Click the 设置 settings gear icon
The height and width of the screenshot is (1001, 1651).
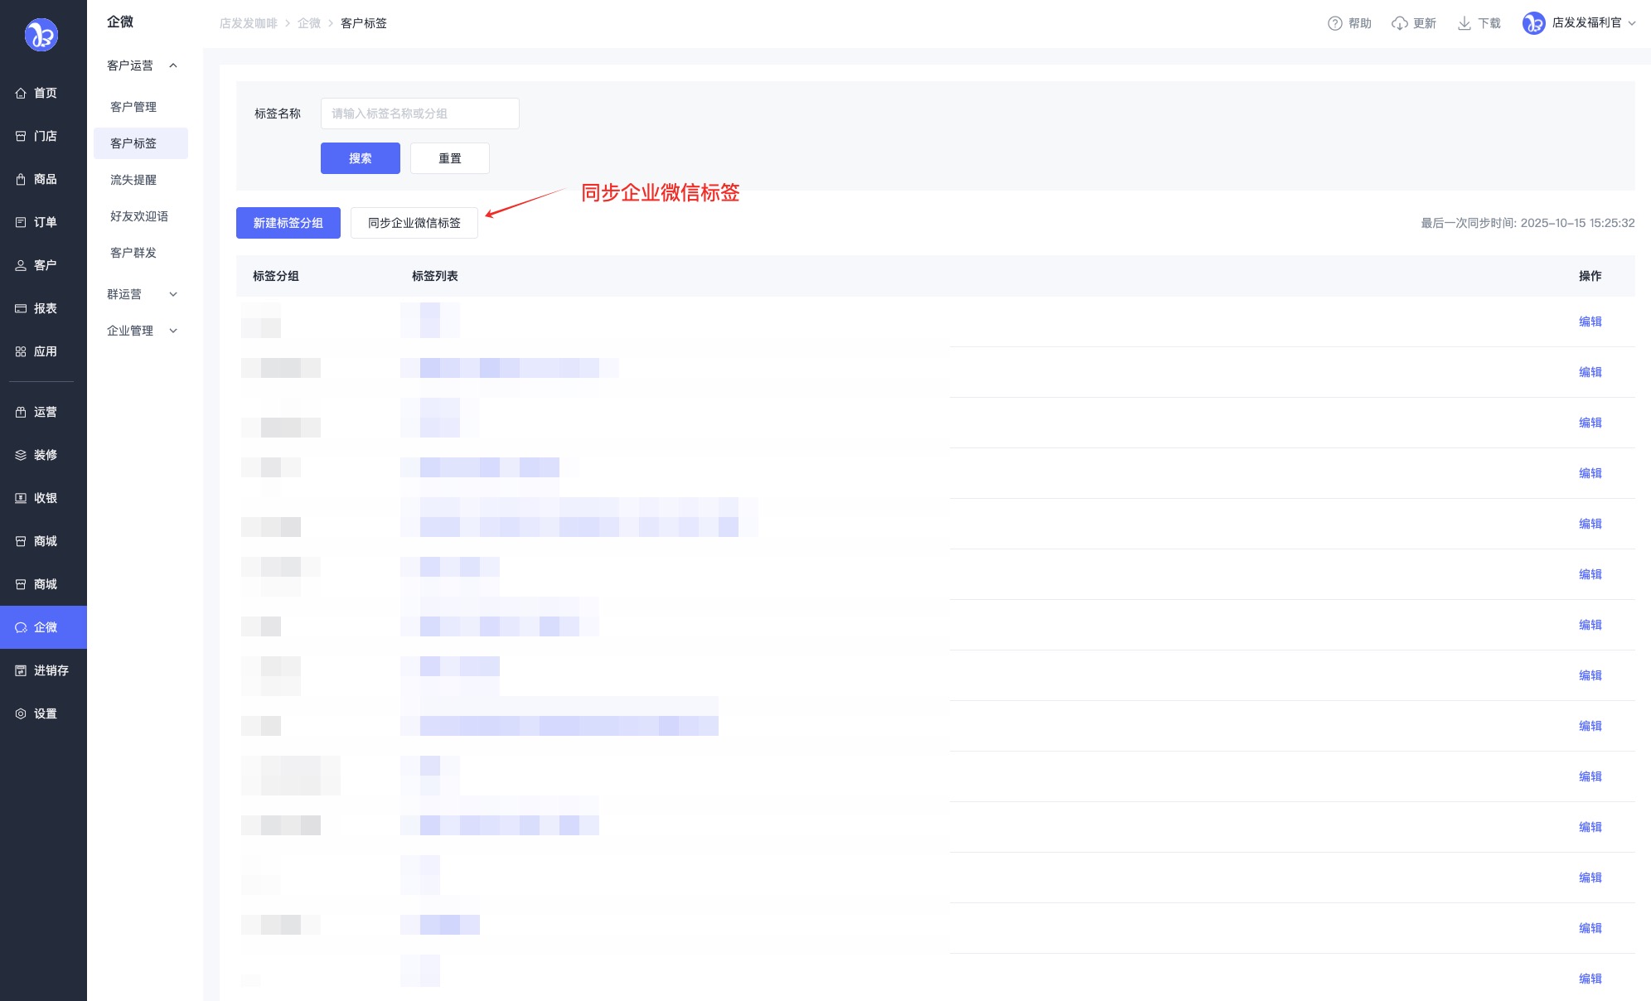click(x=21, y=713)
